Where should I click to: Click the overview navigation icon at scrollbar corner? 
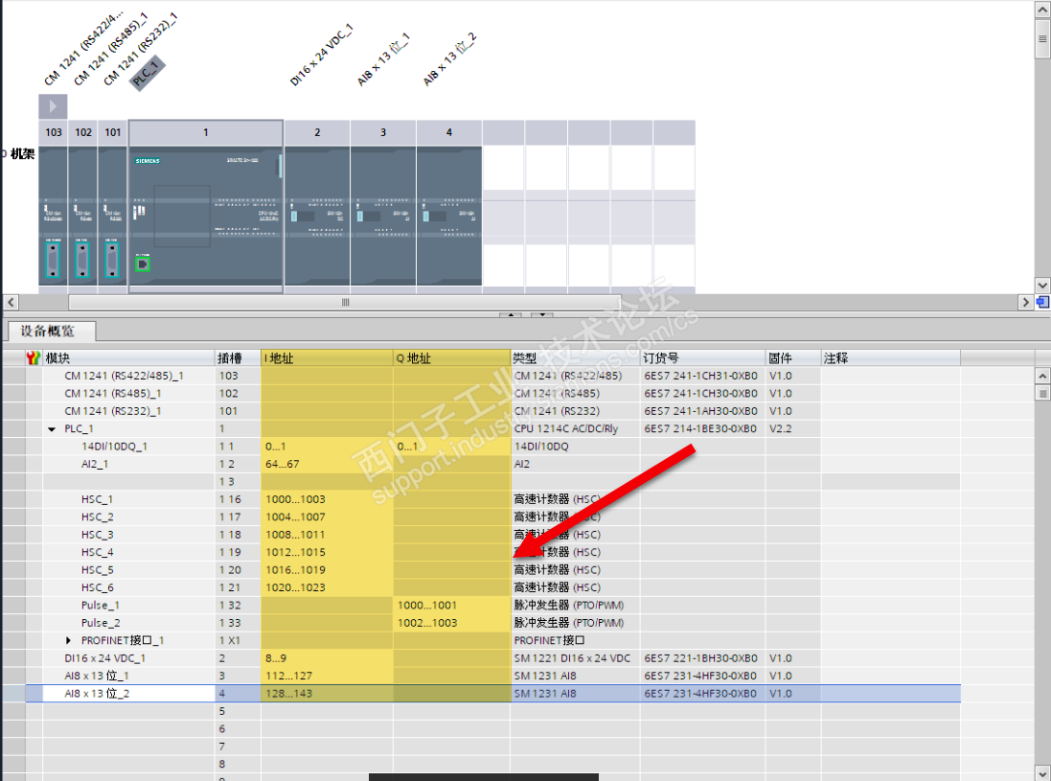pos(1042,303)
